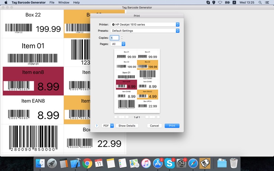274x171 pixels.
Task: Click the PDF button
Action: [x=106, y=126]
